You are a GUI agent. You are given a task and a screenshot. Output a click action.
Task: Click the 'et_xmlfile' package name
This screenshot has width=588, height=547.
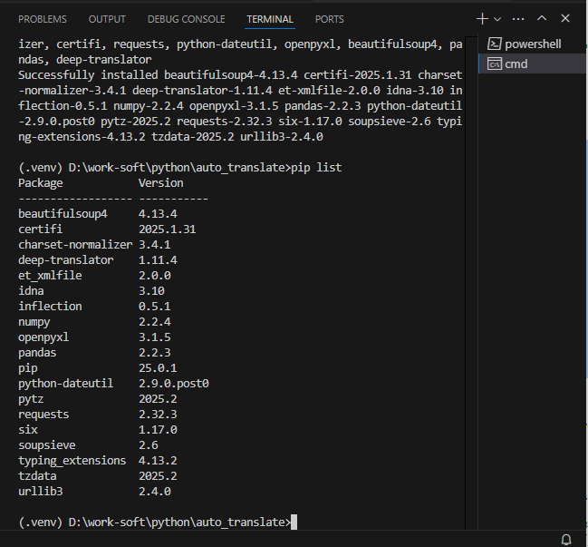click(50, 275)
